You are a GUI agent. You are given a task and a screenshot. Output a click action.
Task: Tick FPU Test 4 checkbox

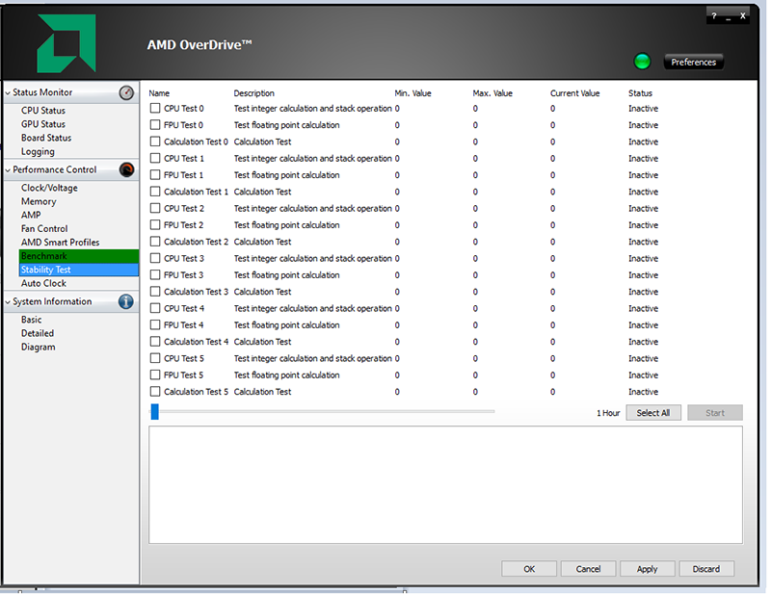pyautogui.click(x=155, y=325)
